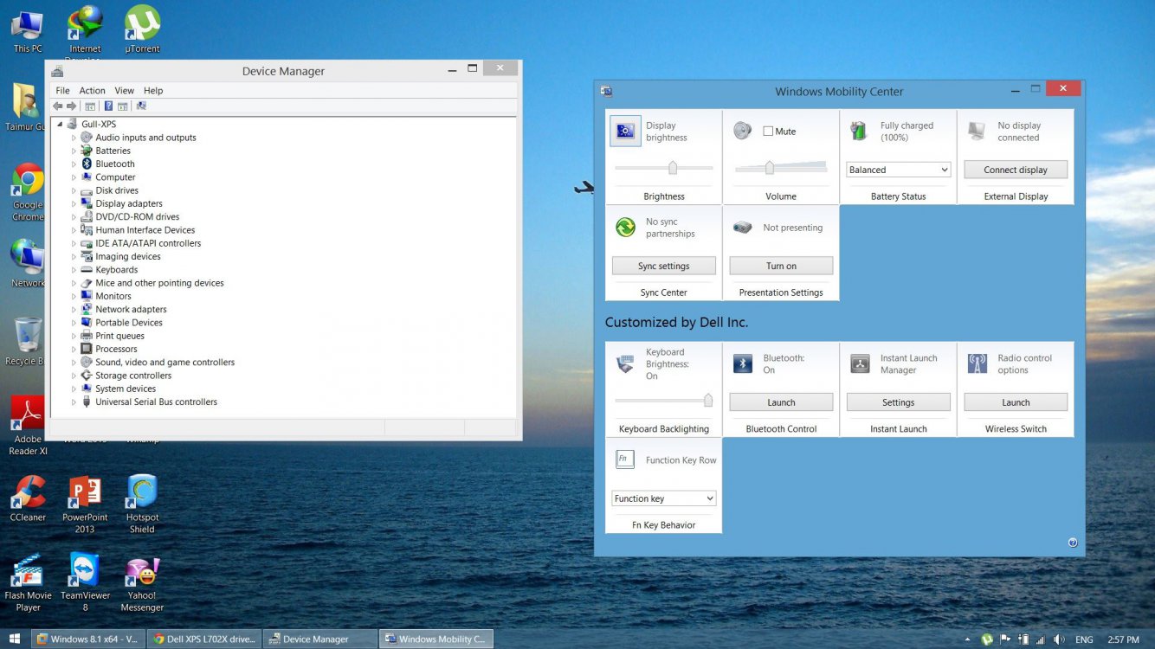This screenshot has height=649, width=1155.
Task: Open the Balanced power plan dropdown
Action: click(898, 169)
